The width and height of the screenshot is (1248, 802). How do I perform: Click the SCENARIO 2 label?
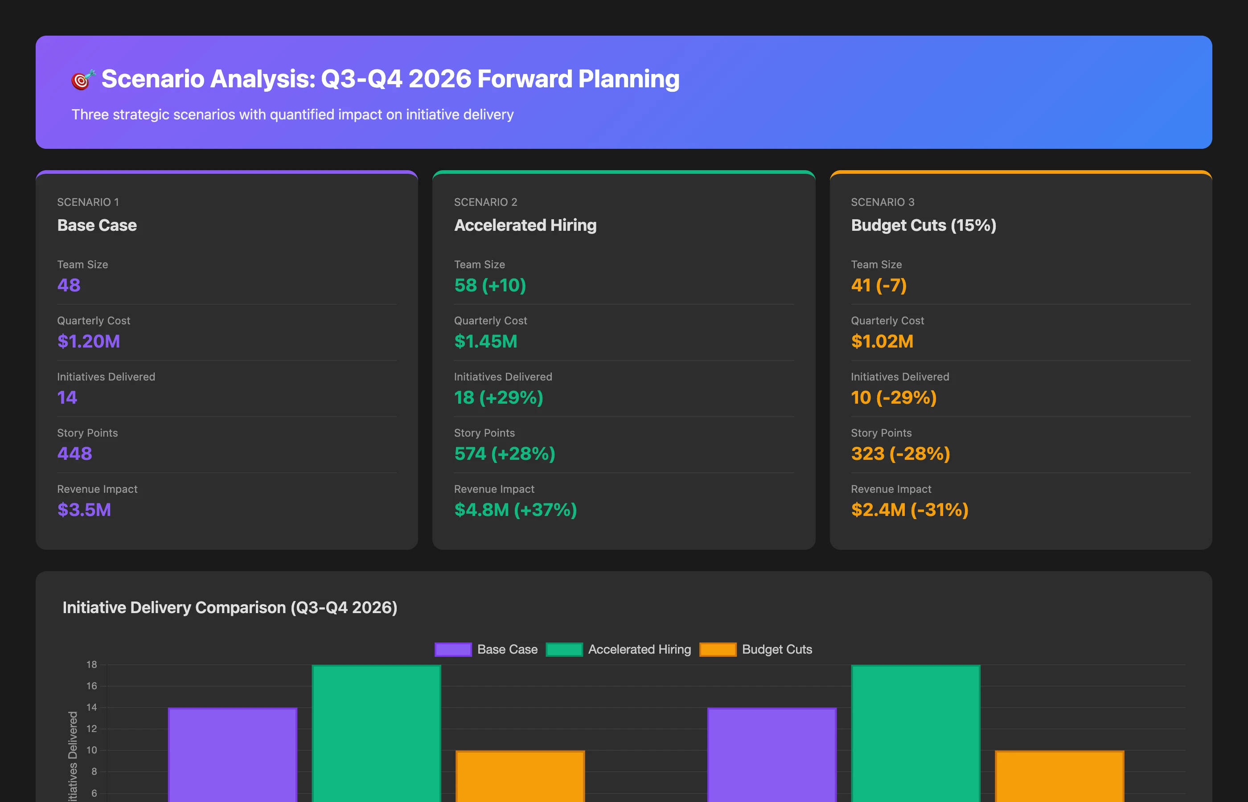click(x=485, y=202)
